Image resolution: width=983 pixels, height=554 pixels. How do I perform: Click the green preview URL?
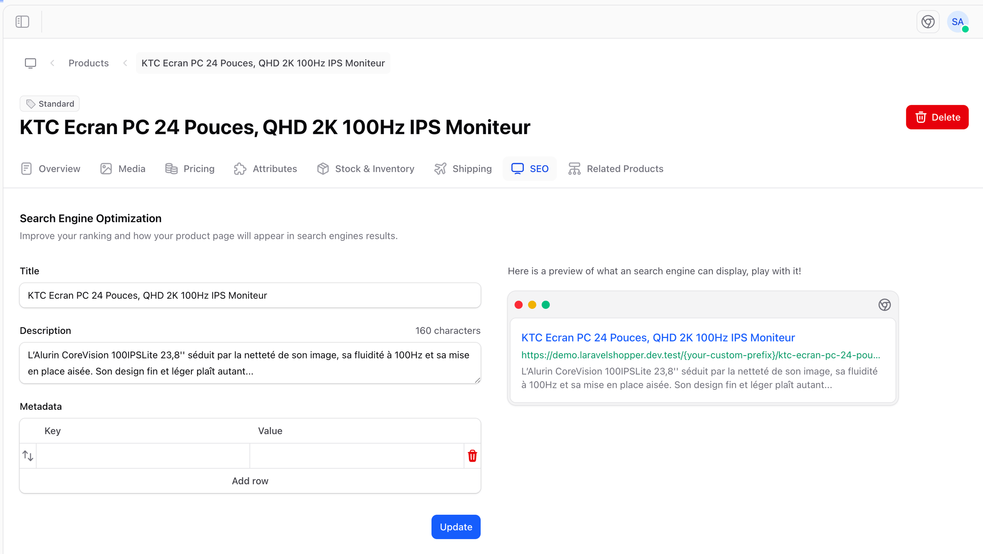[x=701, y=355]
